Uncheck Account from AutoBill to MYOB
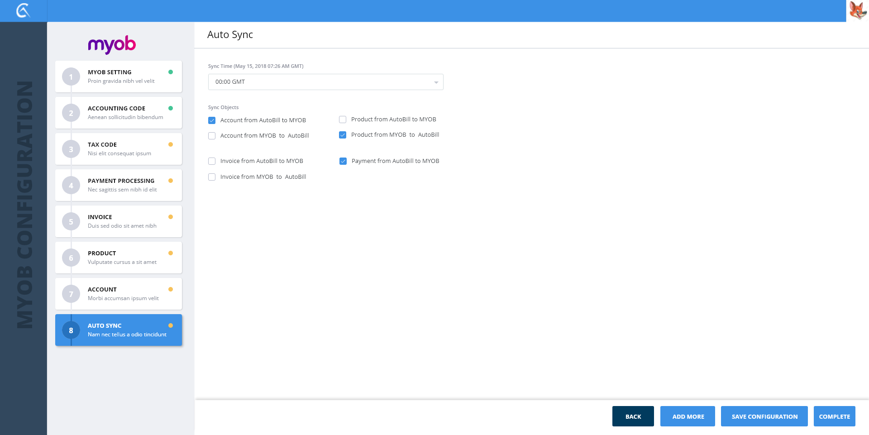This screenshot has height=435, width=869. pyautogui.click(x=212, y=120)
